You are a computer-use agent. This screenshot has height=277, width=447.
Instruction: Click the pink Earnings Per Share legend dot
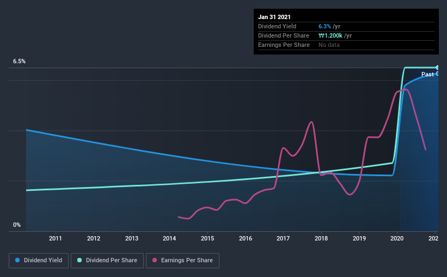click(x=155, y=260)
